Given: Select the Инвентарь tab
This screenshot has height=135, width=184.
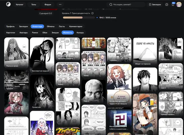Looking at the screenshot, I should tap(37, 26).
